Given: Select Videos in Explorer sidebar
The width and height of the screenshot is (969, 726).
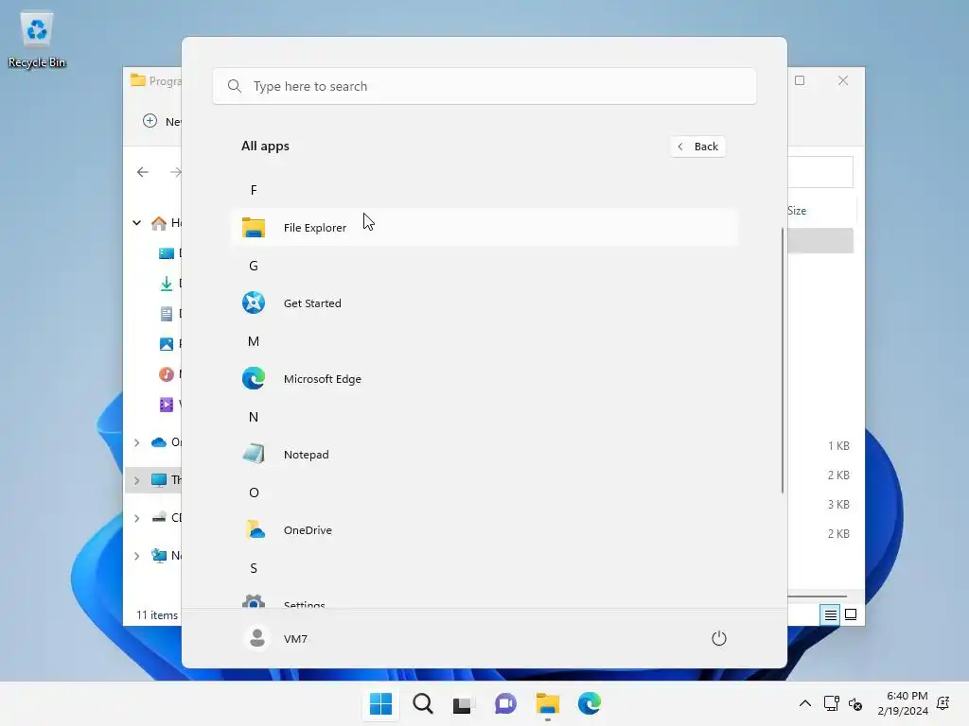Looking at the screenshot, I should pyautogui.click(x=169, y=405).
